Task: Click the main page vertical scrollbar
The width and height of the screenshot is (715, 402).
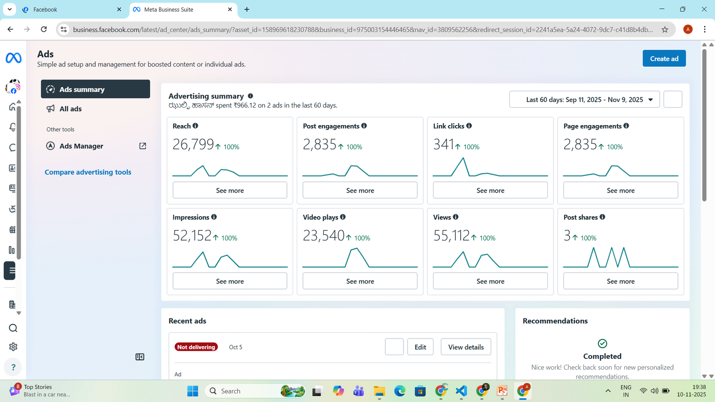Action: pos(704,125)
